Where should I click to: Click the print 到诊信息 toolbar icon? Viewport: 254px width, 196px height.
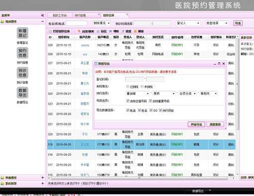coord(50,31)
